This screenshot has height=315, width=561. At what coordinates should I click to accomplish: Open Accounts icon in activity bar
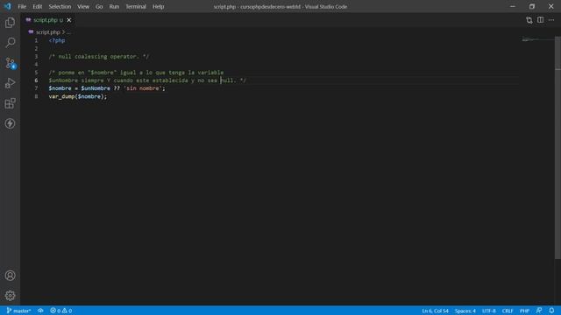click(10, 276)
